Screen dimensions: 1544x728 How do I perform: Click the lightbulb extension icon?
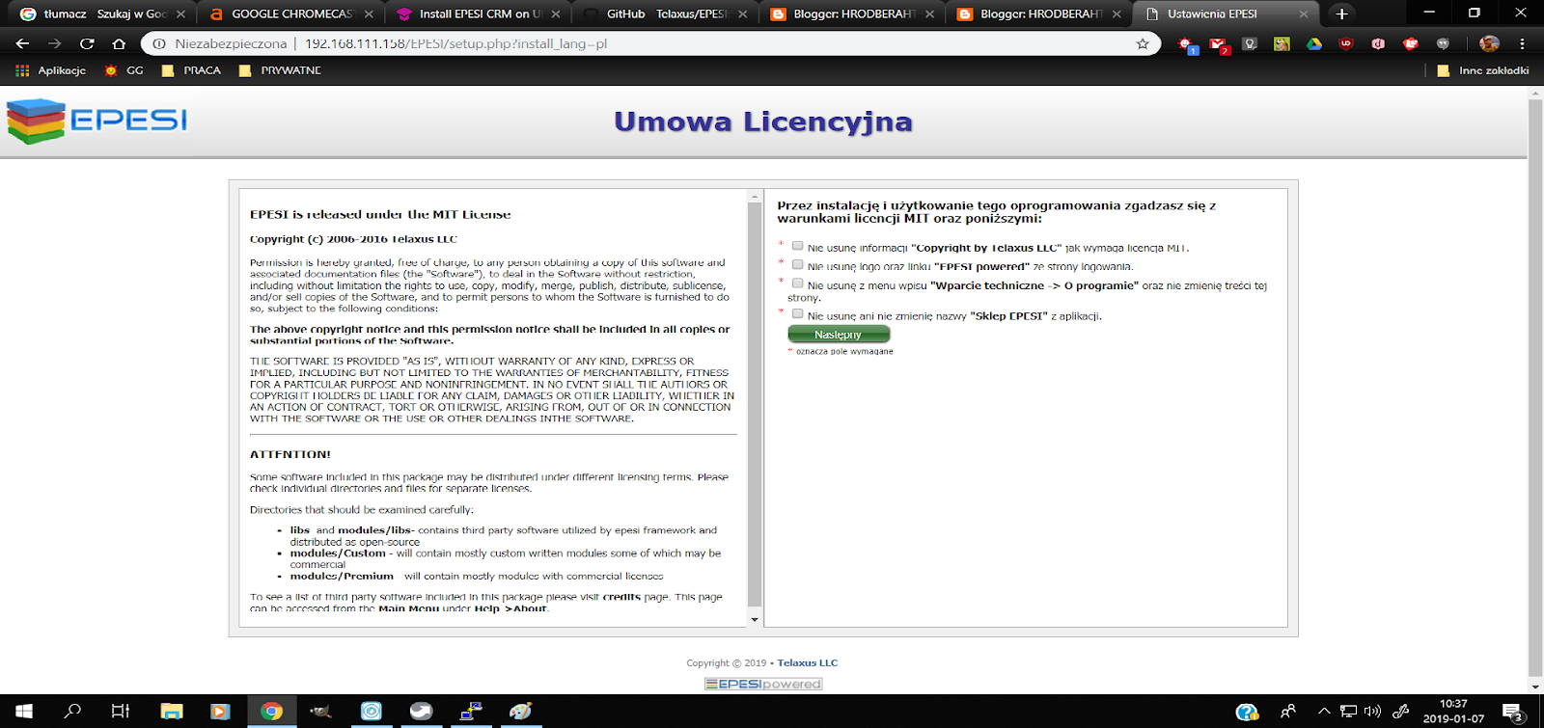pos(1250,43)
